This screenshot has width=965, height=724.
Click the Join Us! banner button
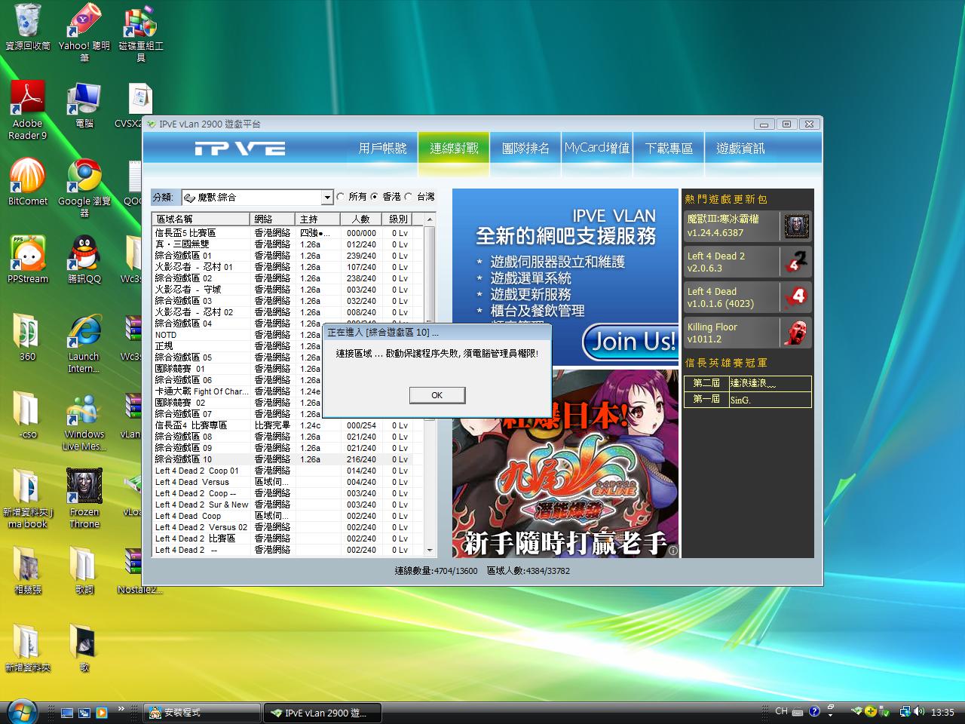[632, 342]
